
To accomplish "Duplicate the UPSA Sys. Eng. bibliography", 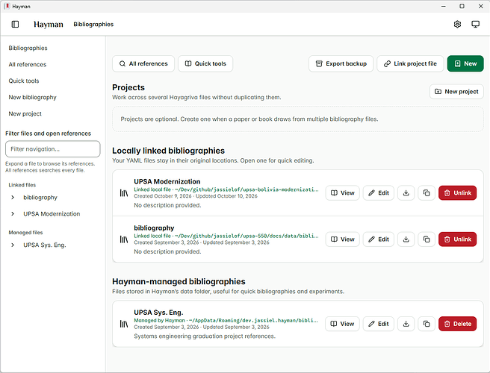I will 427,324.
